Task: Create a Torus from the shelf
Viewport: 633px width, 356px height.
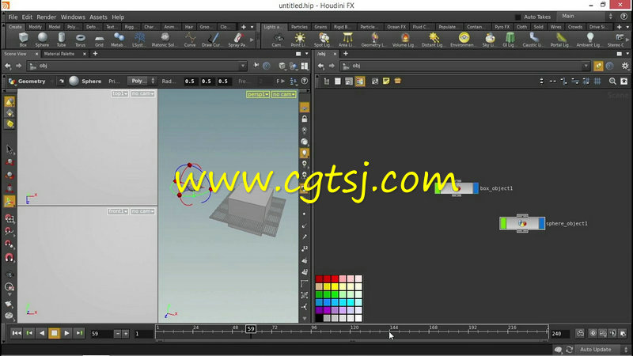Action: point(80,40)
